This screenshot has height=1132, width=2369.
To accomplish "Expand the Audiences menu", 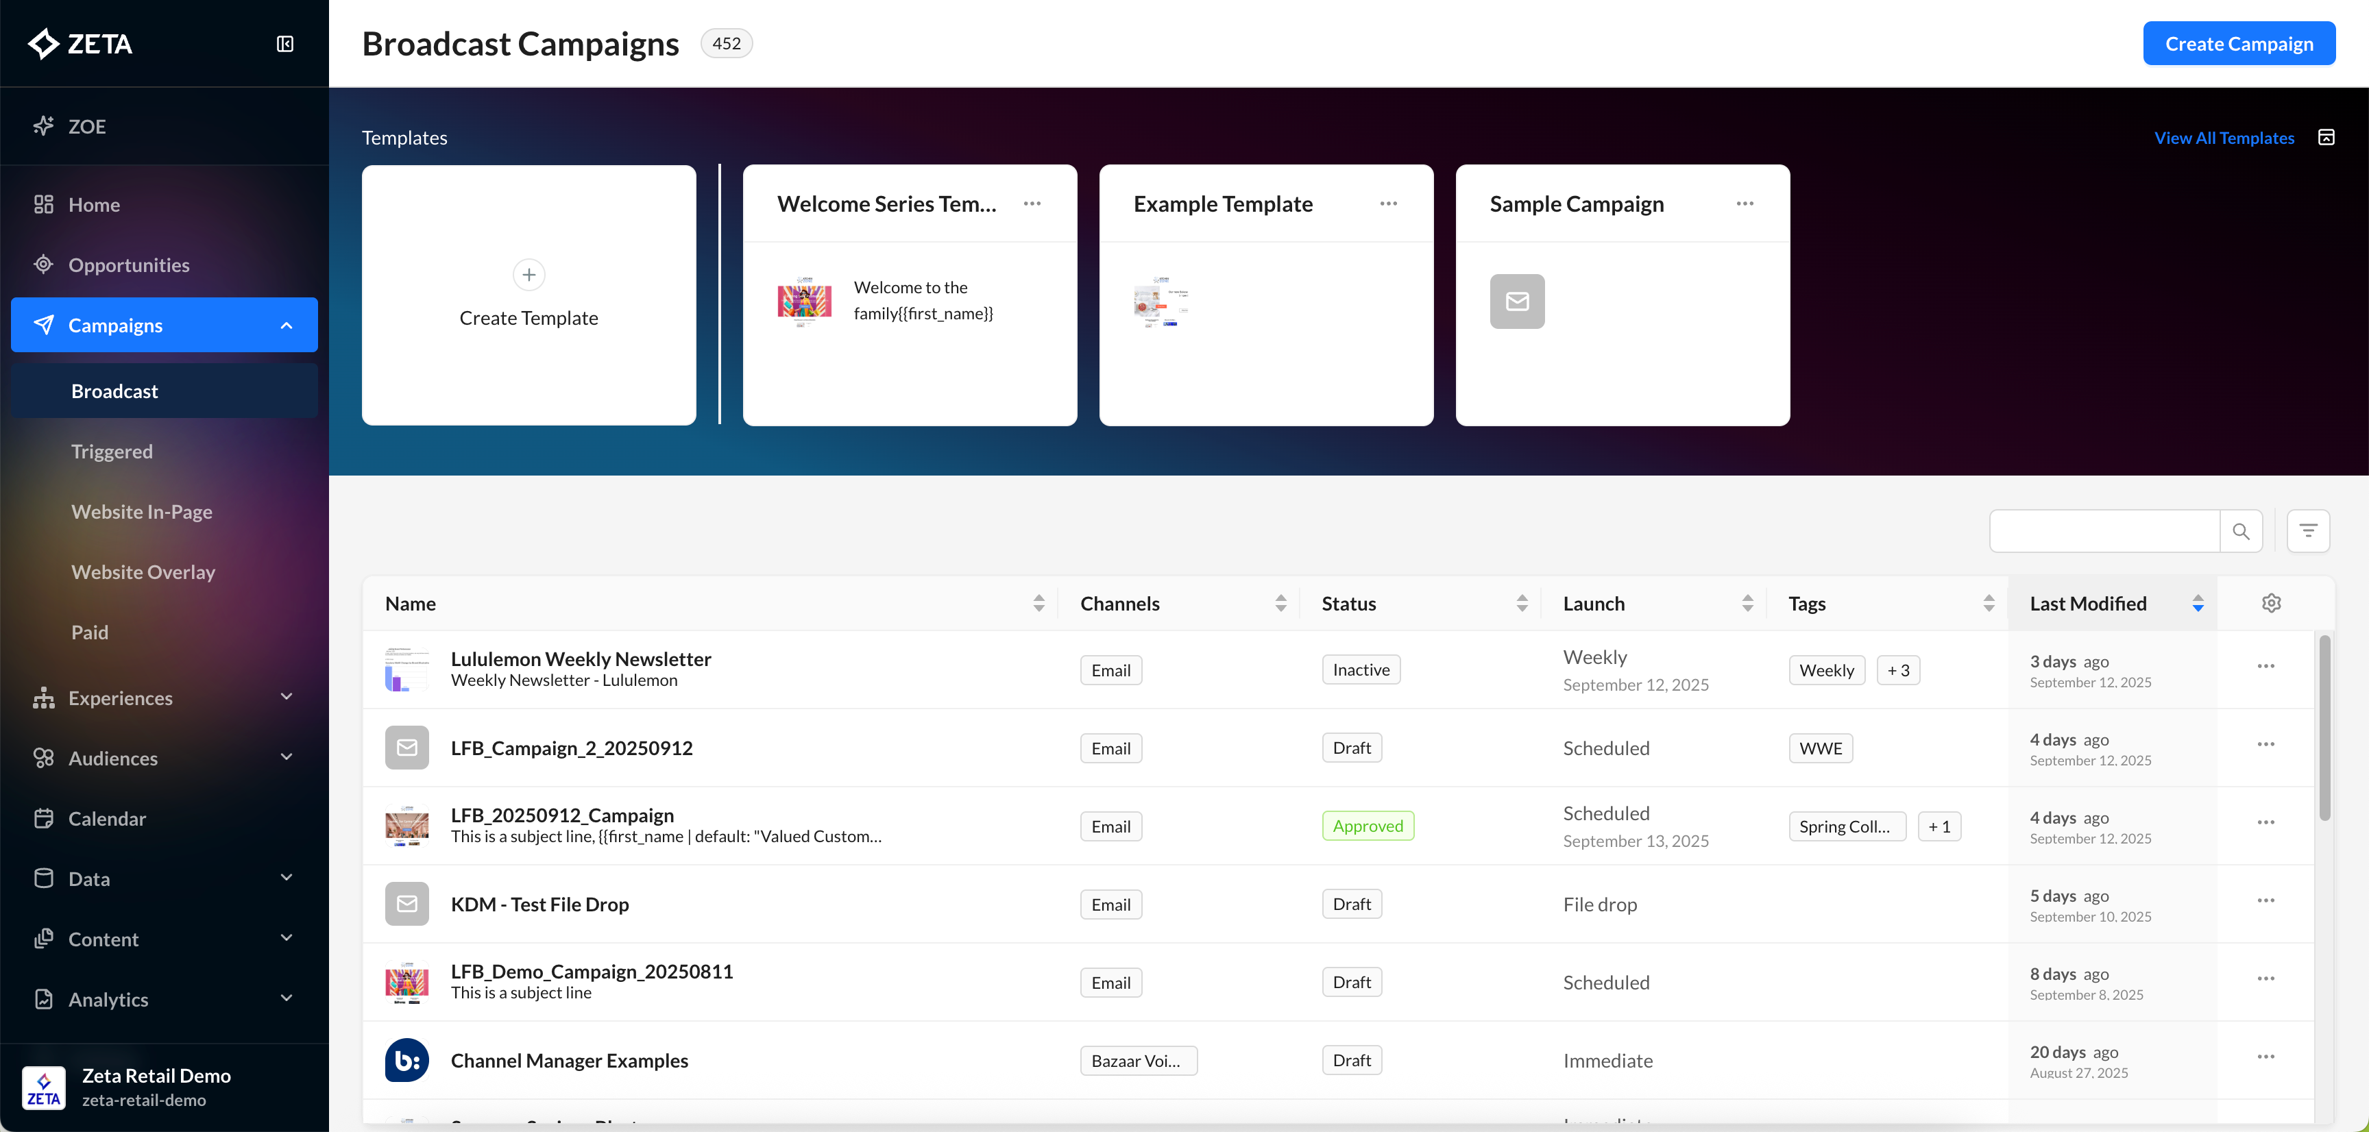I will (x=286, y=758).
